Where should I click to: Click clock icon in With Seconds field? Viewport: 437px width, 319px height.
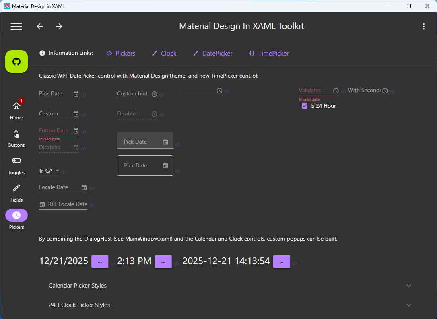385,91
